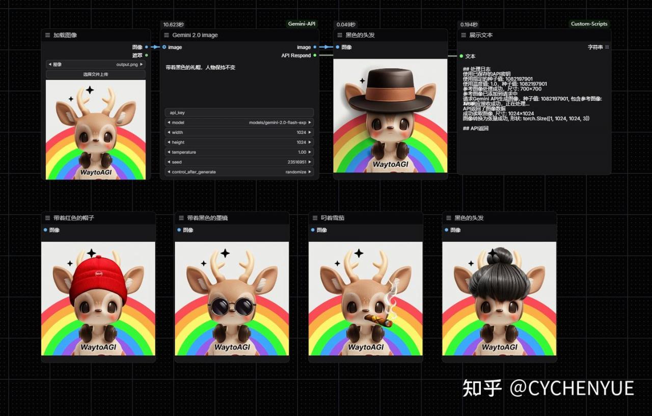Image resolution: width=652 pixels, height=416 pixels.
Task: Click the 0.194秒 execution time label
Action: click(x=469, y=24)
